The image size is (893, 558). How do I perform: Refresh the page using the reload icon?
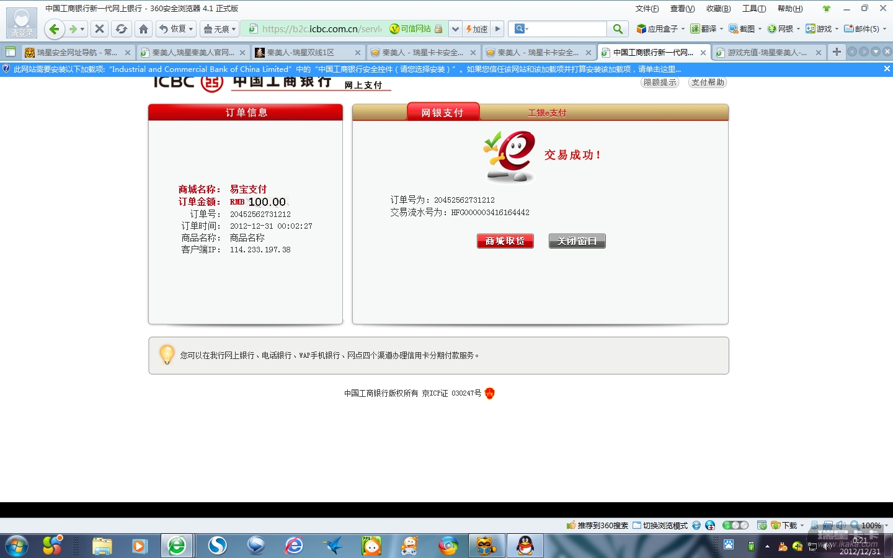pyautogui.click(x=122, y=29)
